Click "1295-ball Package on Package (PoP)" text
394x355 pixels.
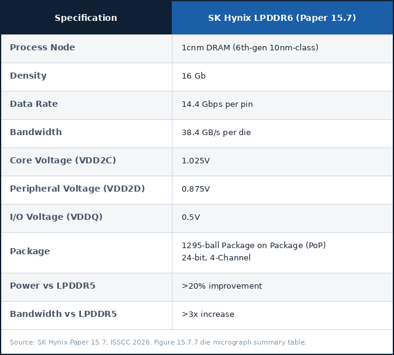click(x=253, y=245)
